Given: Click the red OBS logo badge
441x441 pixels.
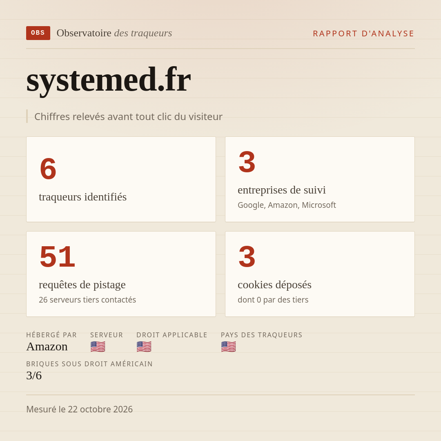Looking at the screenshot, I should (38, 33).
